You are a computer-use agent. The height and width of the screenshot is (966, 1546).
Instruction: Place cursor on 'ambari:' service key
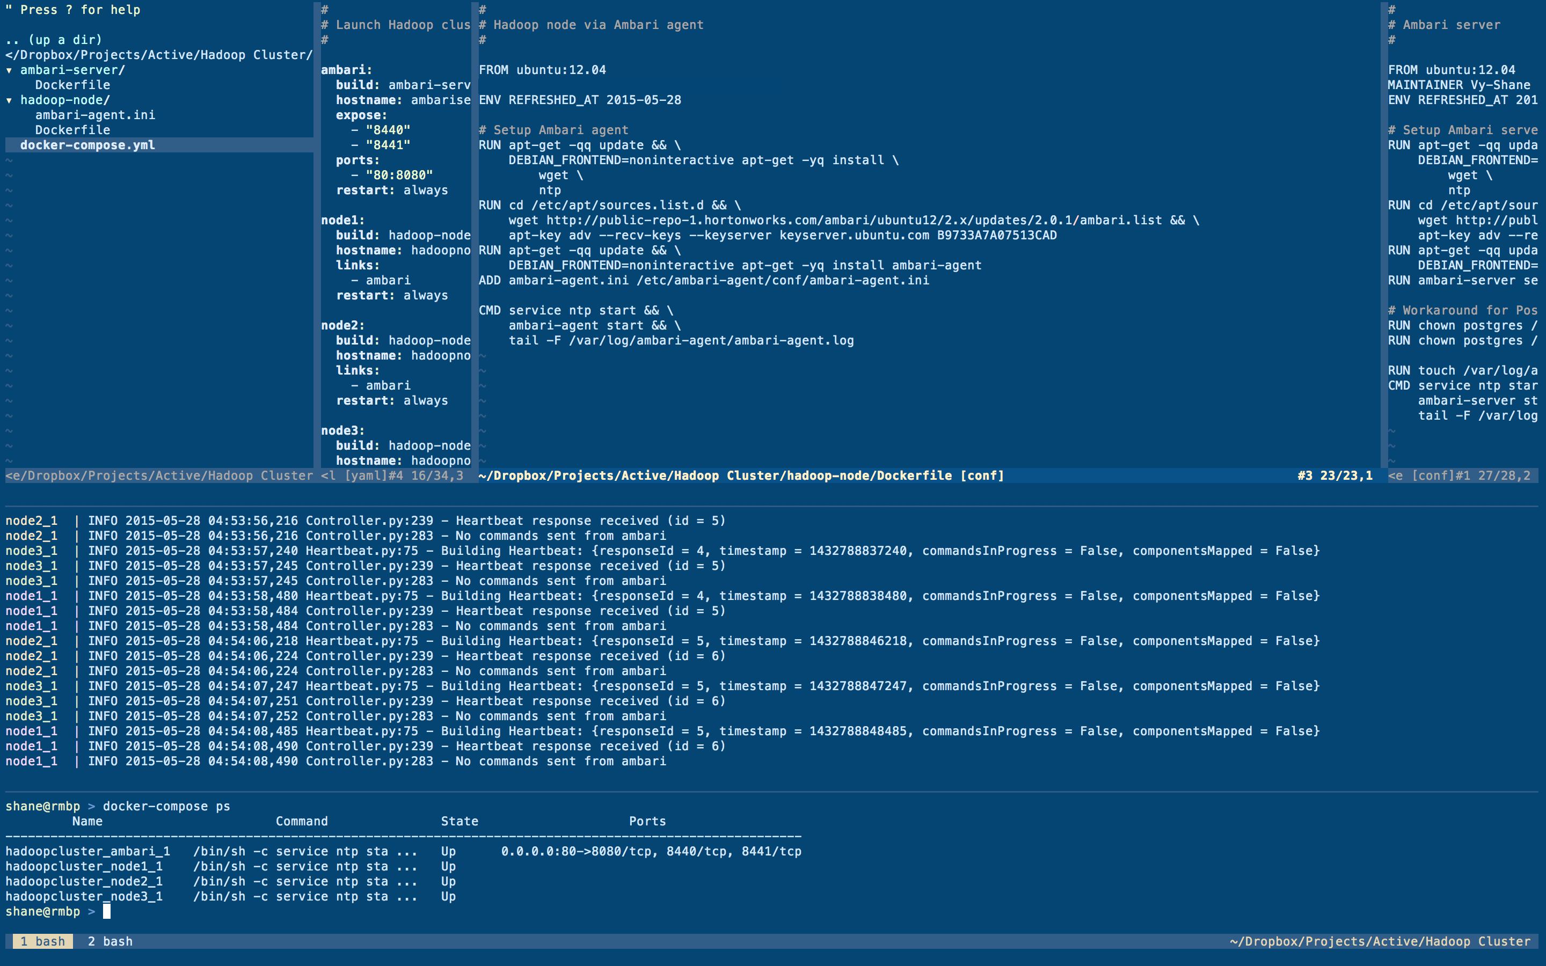coord(346,70)
